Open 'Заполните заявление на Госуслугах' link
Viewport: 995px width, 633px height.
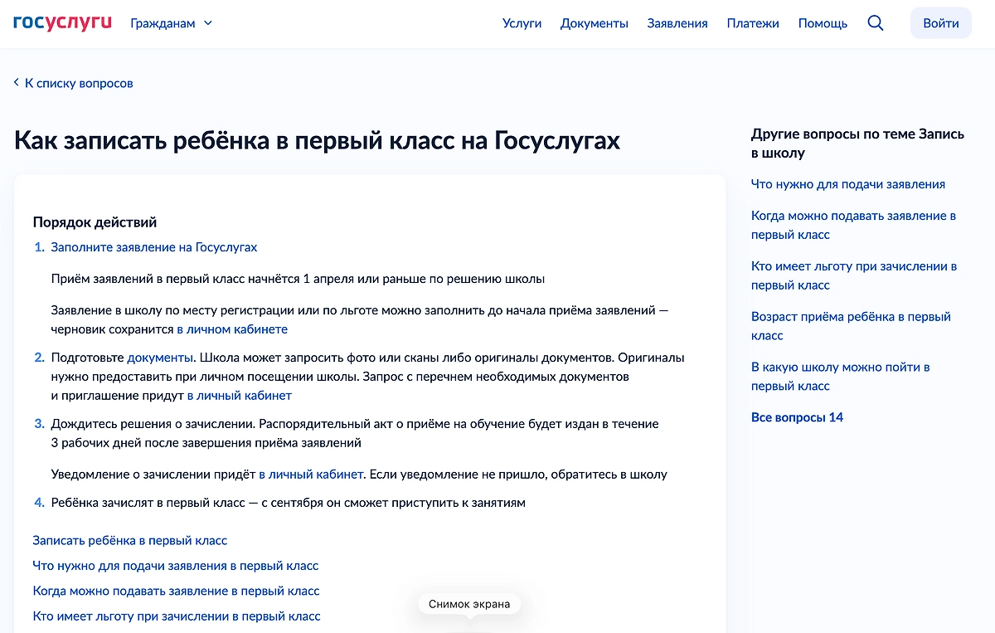153,246
